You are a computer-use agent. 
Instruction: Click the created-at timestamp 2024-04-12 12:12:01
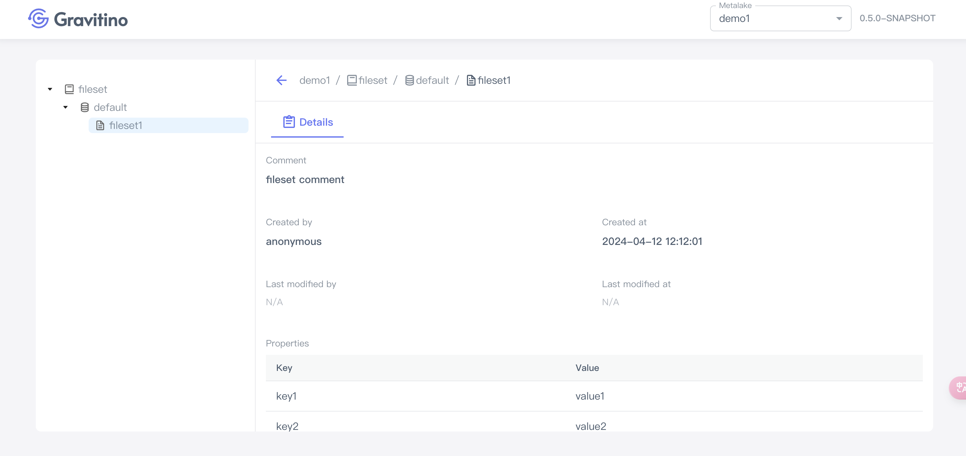(x=652, y=241)
